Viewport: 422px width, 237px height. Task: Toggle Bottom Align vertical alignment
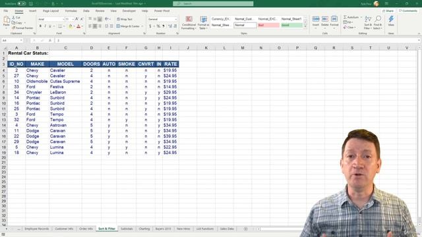(100, 19)
